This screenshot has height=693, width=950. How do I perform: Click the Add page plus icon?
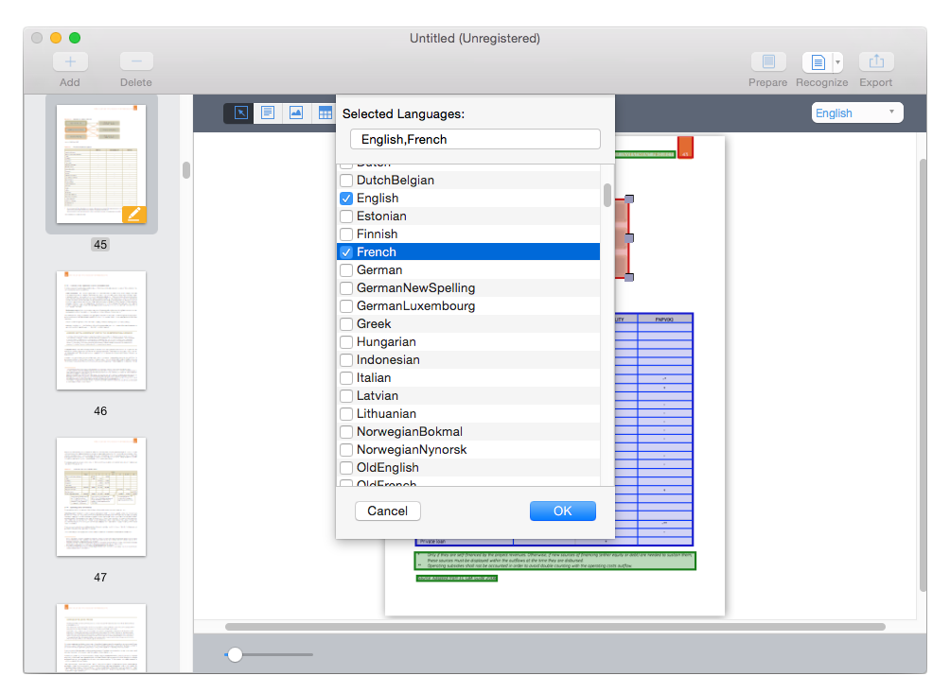[70, 61]
